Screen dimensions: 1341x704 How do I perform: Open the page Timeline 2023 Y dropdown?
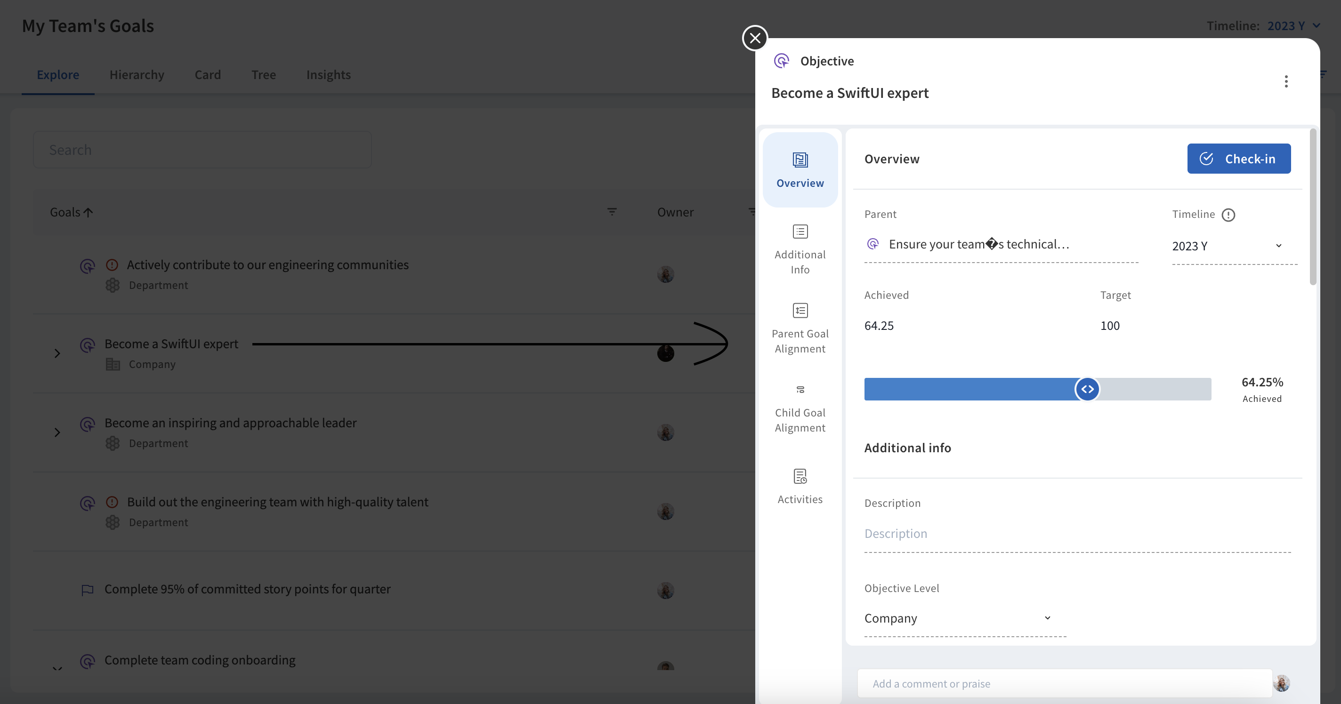pyautogui.click(x=1293, y=25)
